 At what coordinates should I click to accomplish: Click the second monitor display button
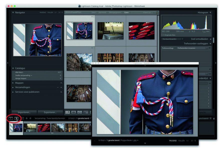pos(16,118)
